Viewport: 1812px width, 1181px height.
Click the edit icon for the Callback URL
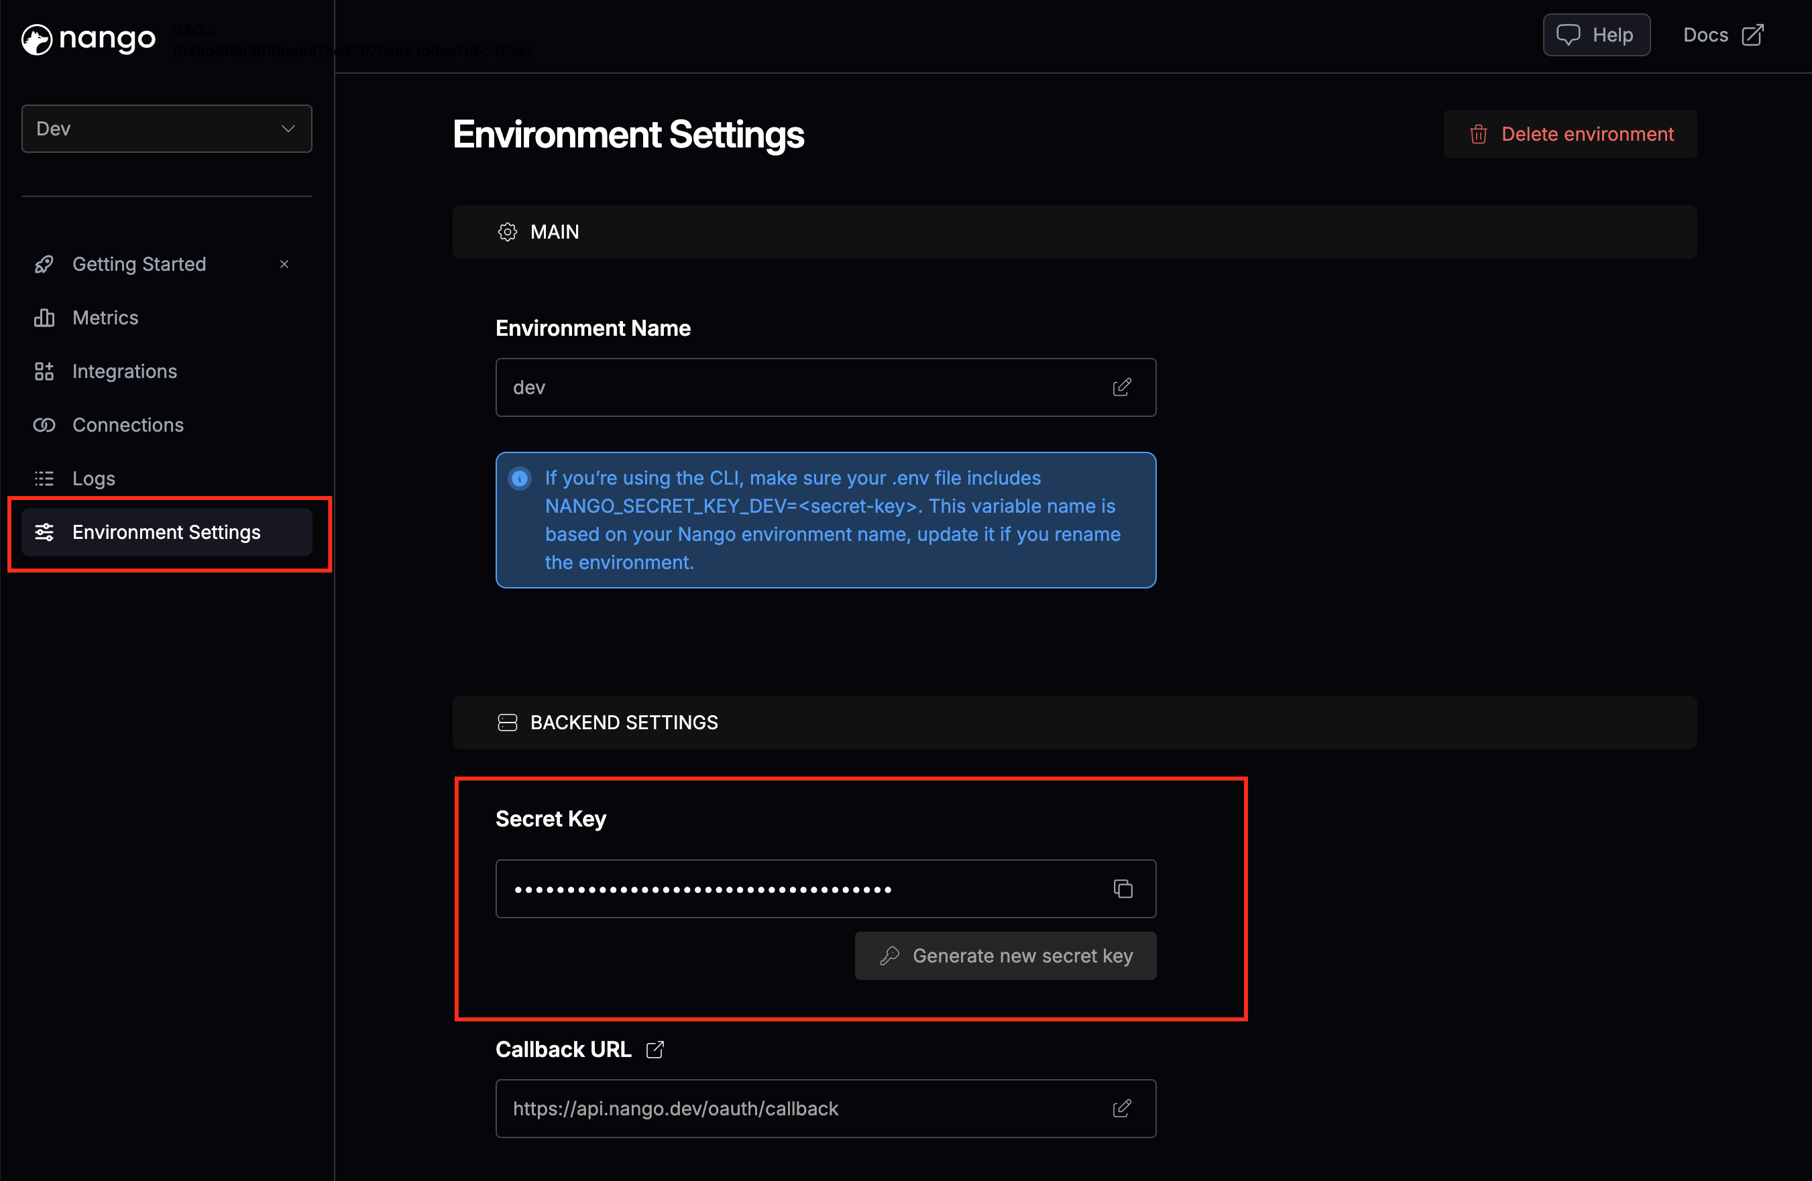click(1121, 1108)
